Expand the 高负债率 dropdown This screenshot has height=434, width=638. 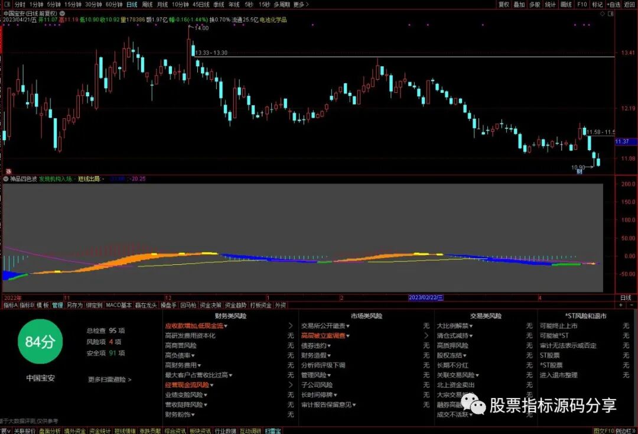point(193,355)
